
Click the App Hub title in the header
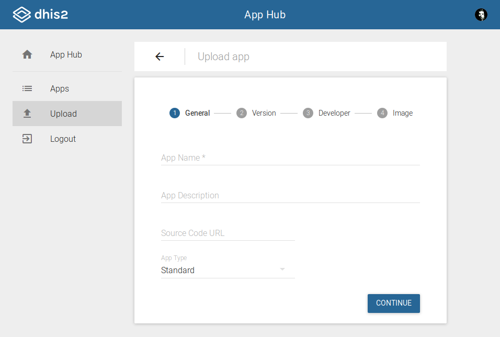tap(265, 15)
